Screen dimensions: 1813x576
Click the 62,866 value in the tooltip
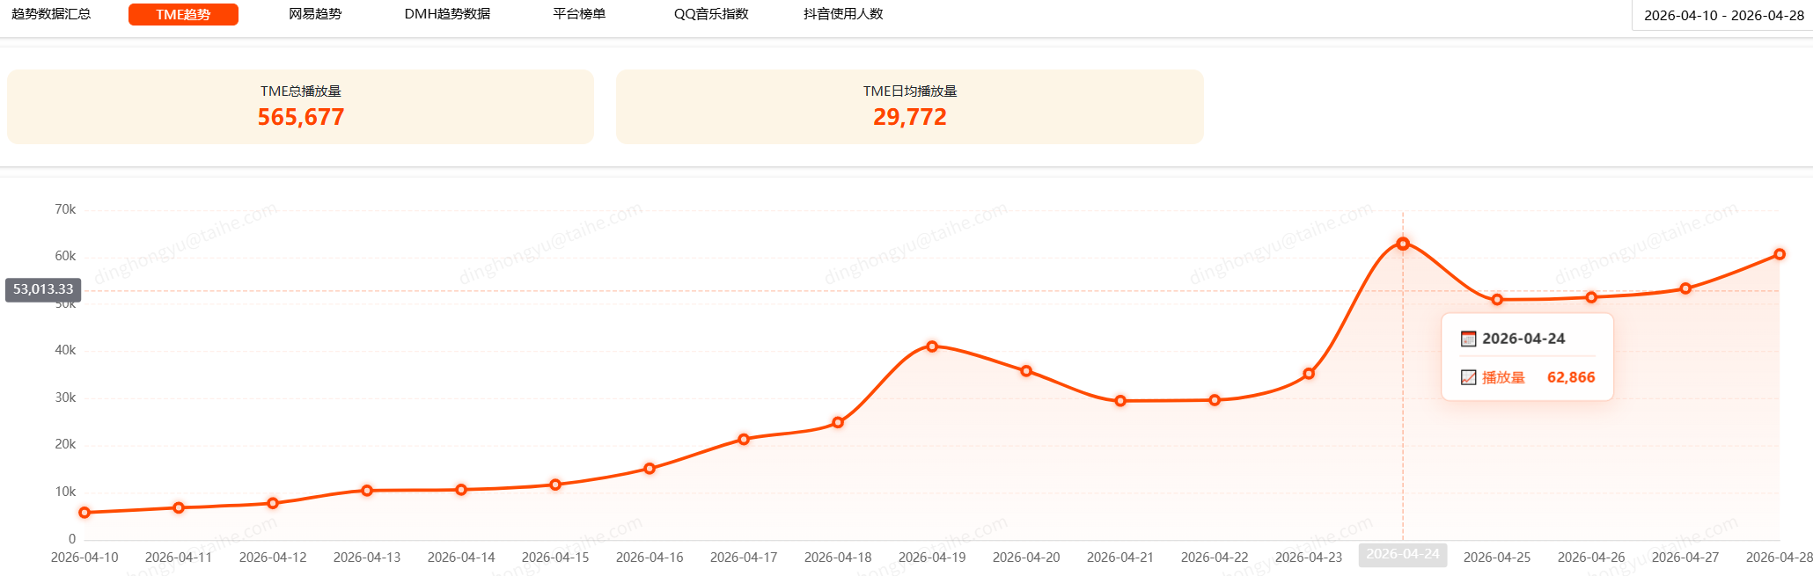tap(1571, 377)
